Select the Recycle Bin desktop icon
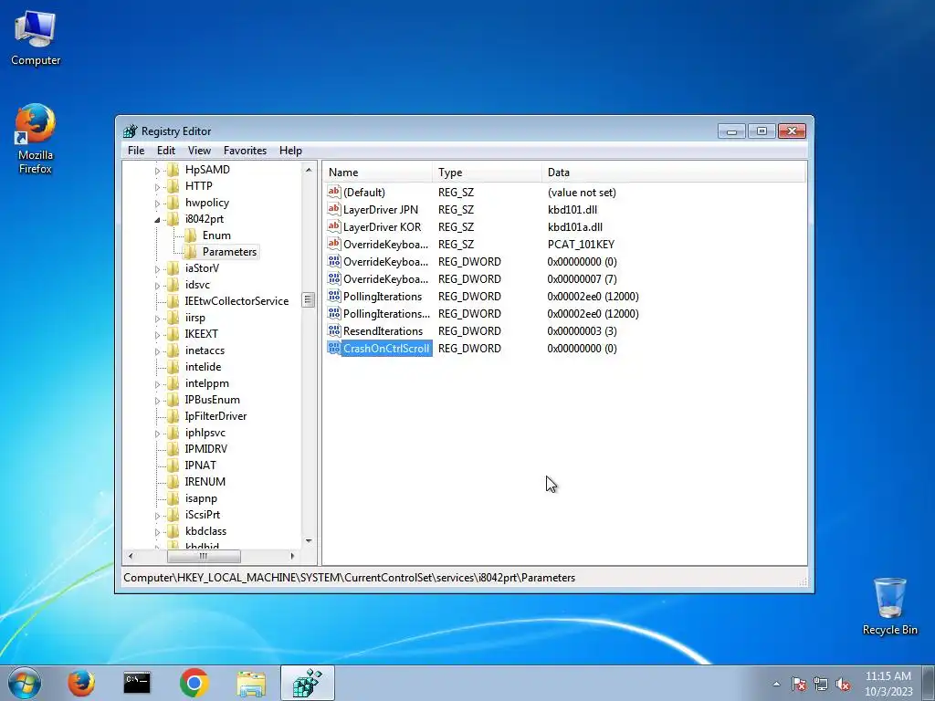Screen dimensions: 935x701 click(889, 606)
